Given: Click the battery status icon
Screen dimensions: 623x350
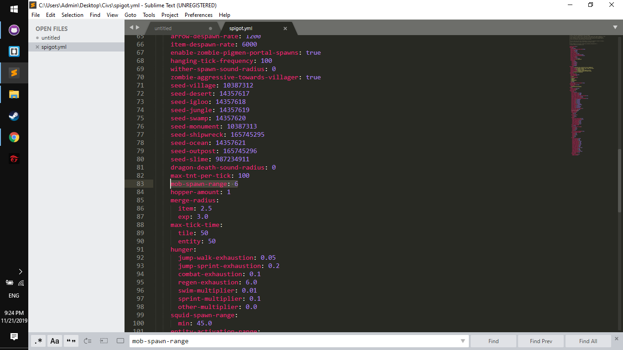Looking at the screenshot, I should tap(9, 283).
